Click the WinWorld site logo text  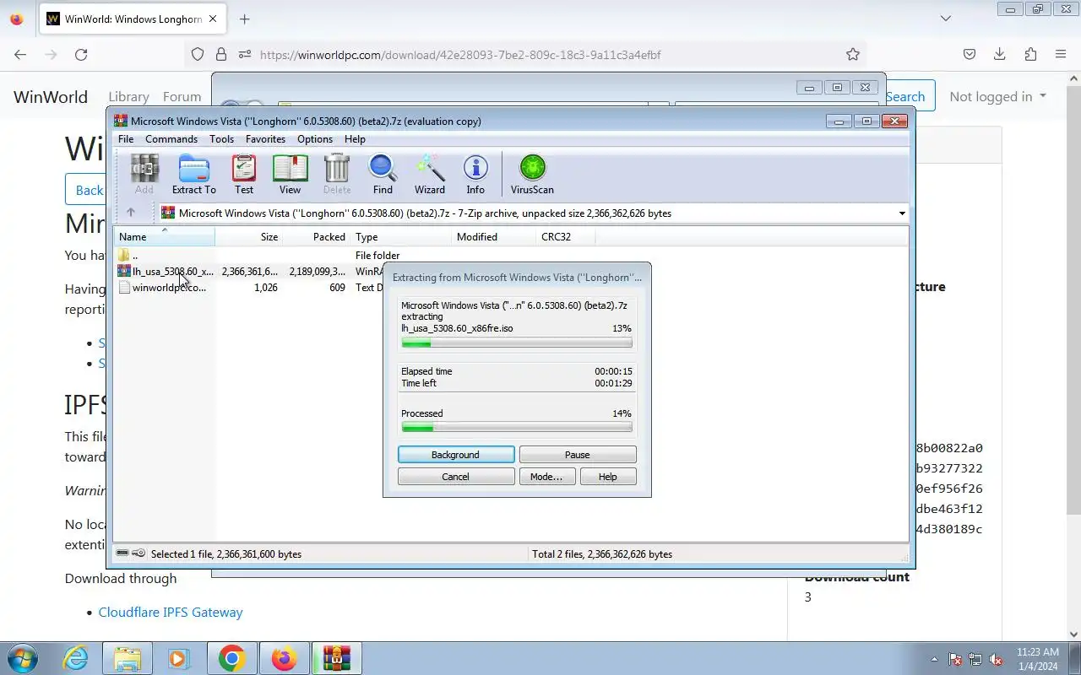click(x=51, y=96)
